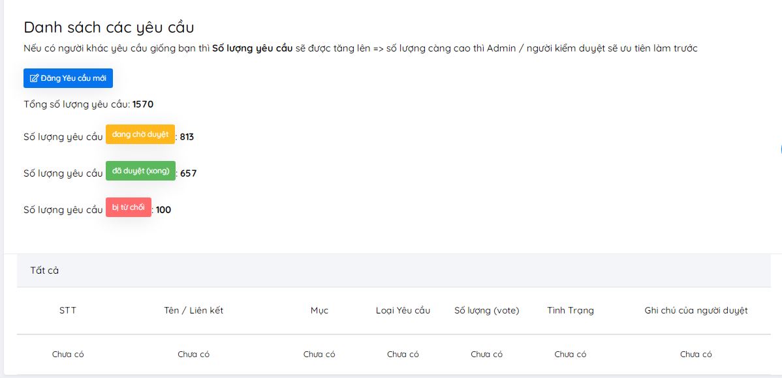Click the red bị từ chối badge

129,207
